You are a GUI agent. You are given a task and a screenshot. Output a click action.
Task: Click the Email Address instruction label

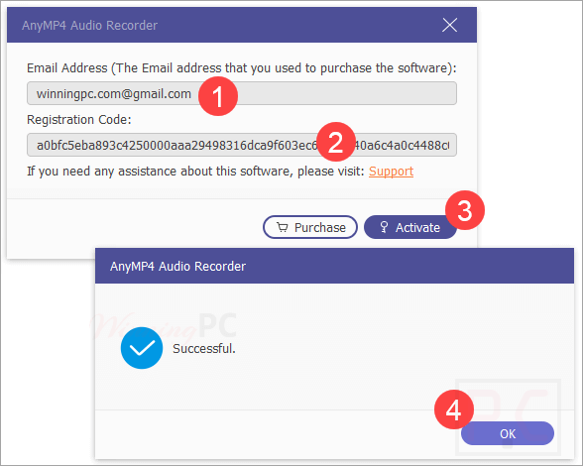click(242, 68)
